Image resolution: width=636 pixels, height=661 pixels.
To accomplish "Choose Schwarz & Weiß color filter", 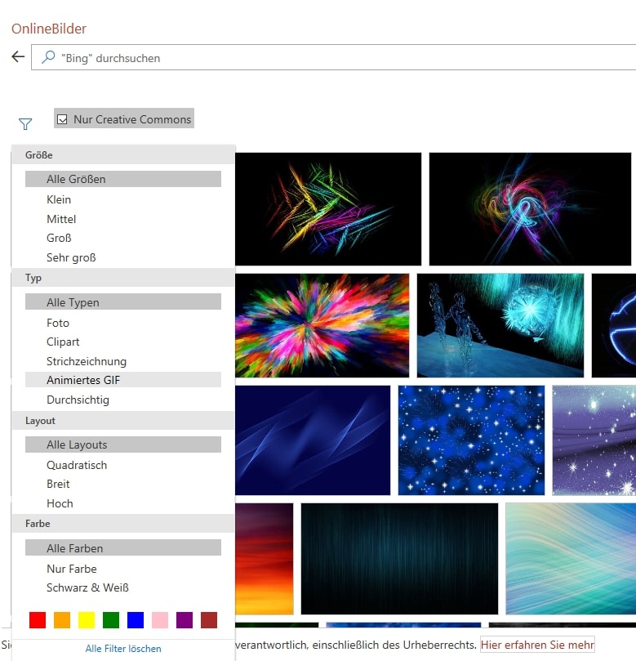I will coord(87,587).
